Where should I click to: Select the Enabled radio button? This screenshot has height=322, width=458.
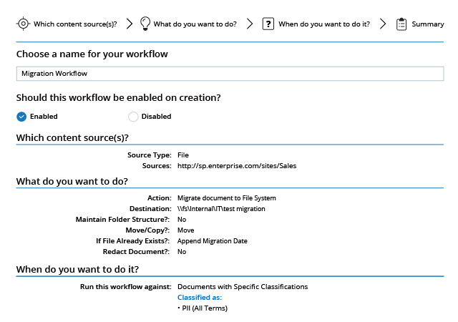(x=21, y=117)
